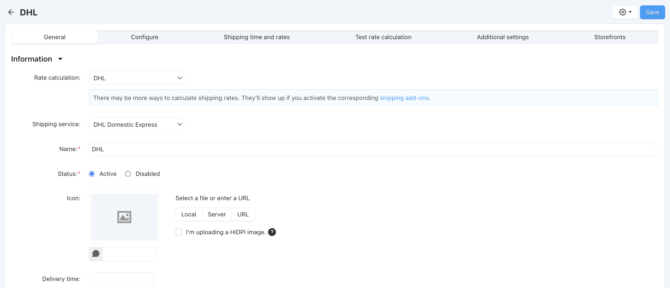Switch to the General tab

[x=55, y=37]
